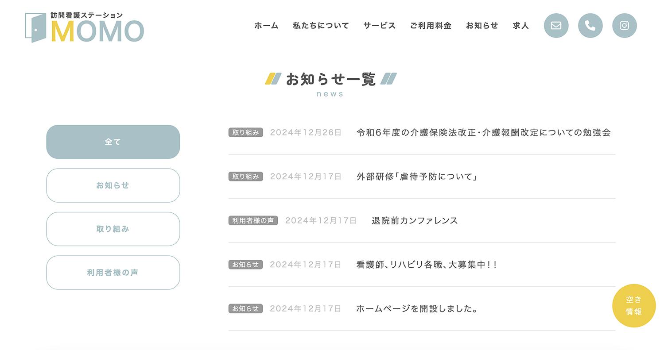
Task: Select the ホーム navigation link
Action: [x=266, y=26]
